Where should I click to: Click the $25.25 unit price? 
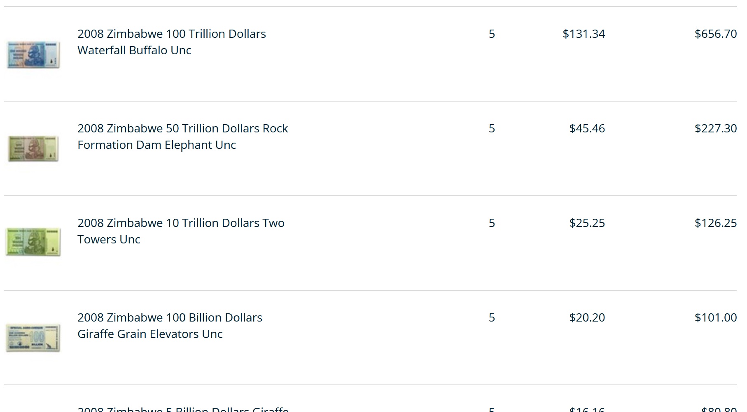[x=587, y=223]
